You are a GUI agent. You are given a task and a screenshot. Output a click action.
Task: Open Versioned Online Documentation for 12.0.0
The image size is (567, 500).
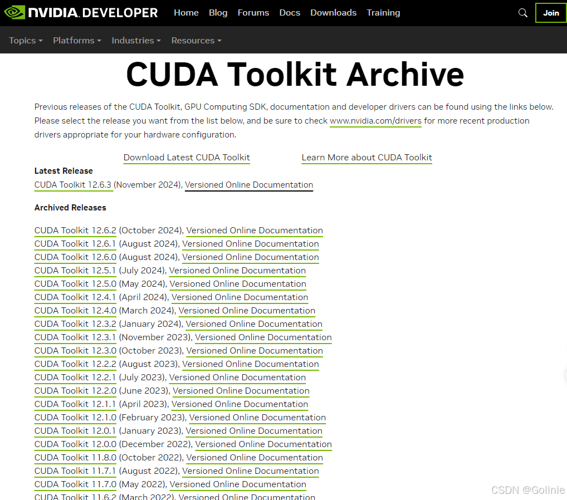click(x=263, y=444)
